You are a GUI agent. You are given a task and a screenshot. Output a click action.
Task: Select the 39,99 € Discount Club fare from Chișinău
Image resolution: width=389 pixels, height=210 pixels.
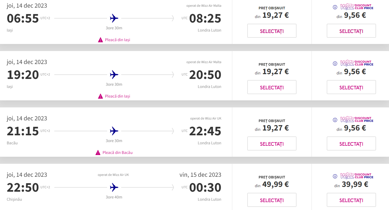point(351,200)
